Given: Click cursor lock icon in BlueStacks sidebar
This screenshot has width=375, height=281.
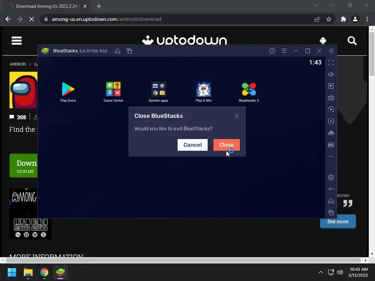Looking at the screenshot, I should click(x=331, y=86).
